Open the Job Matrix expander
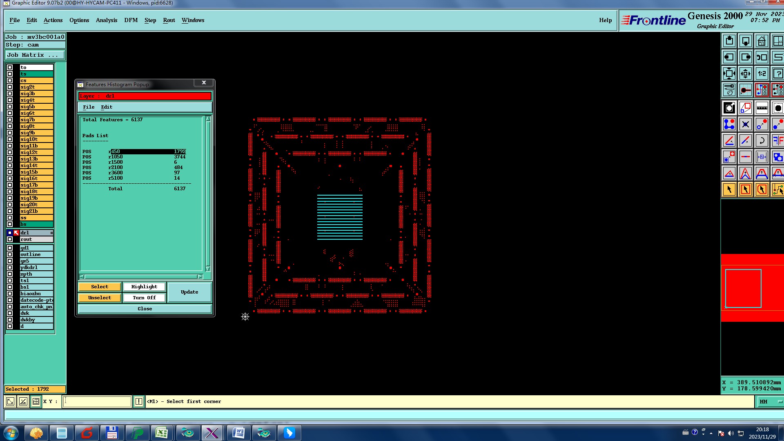The height and width of the screenshot is (441, 784). 35,55
